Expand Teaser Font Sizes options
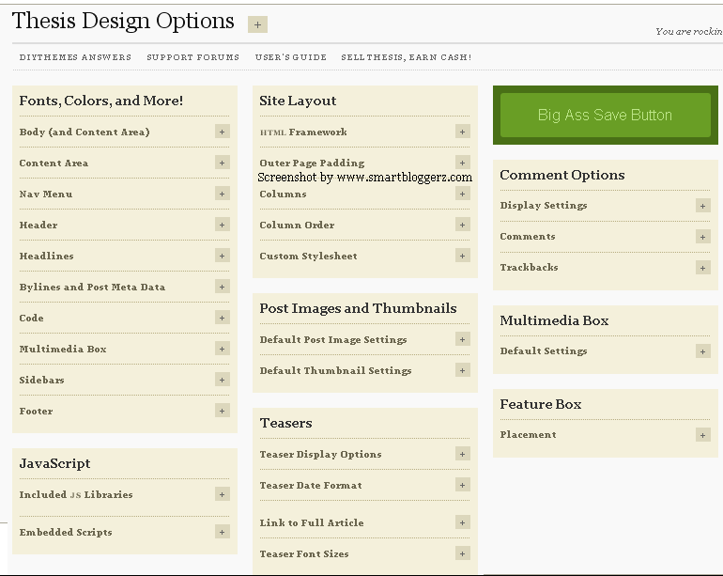The height and width of the screenshot is (576, 723). click(463, 553)
